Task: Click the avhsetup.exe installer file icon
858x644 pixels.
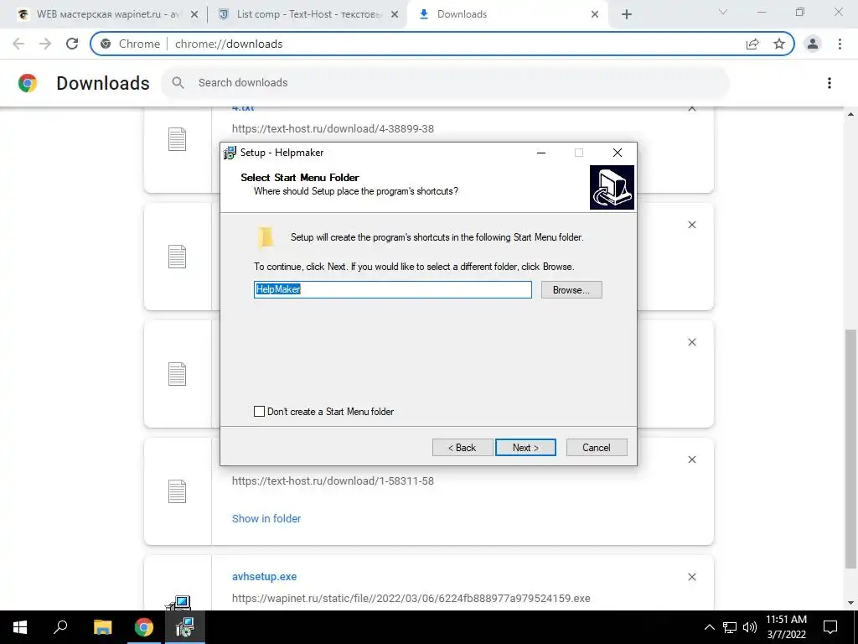Action: [x=178, y=603]
